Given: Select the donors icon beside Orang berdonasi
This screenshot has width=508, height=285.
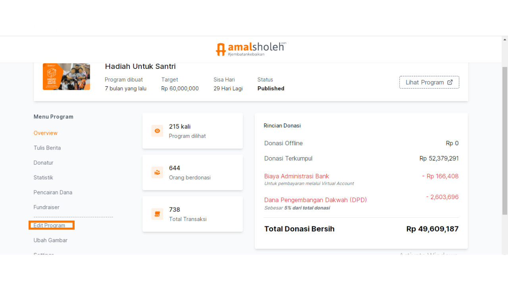Looking at the screenshot, I should click(157, 172).
